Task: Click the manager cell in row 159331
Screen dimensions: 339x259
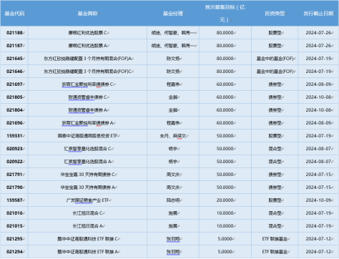Action: tap(173, 136)
